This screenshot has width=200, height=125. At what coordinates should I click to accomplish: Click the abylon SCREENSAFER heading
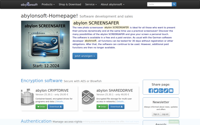tap(96, 23)
